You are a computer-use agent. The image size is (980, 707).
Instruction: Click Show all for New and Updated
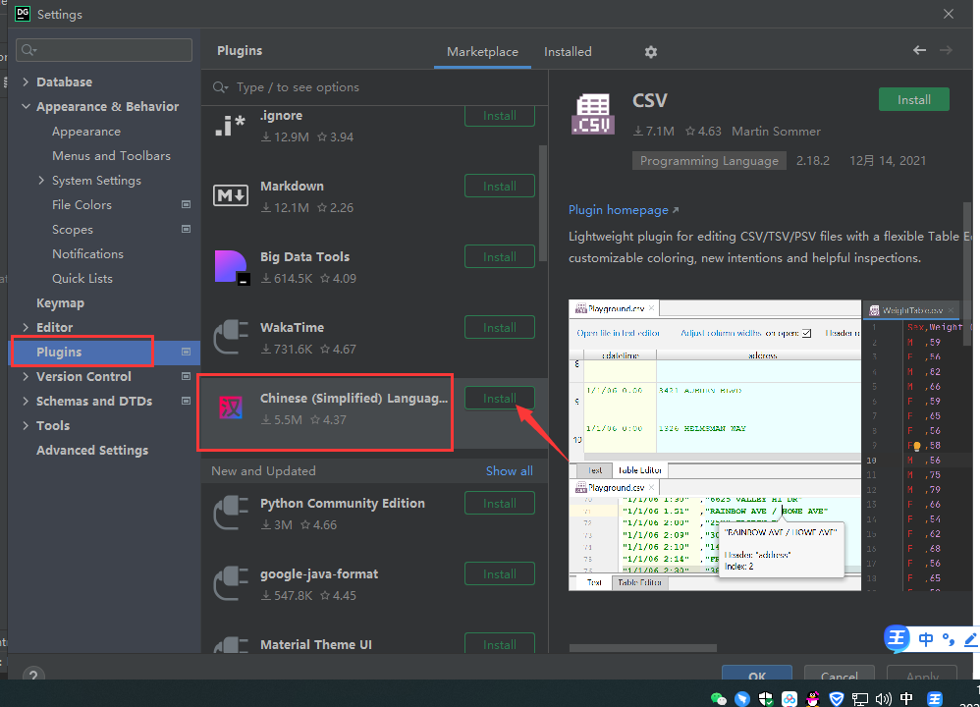pos(510,470)
